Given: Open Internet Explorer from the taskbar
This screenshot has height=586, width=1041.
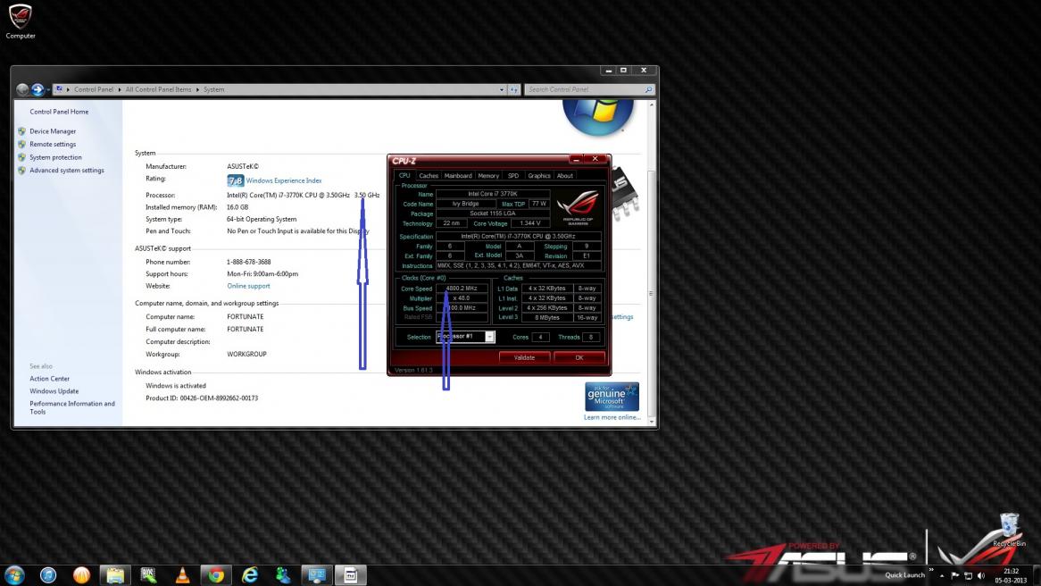Looking at the screenshot, I should pyautogui.click(x=250, y=574).
